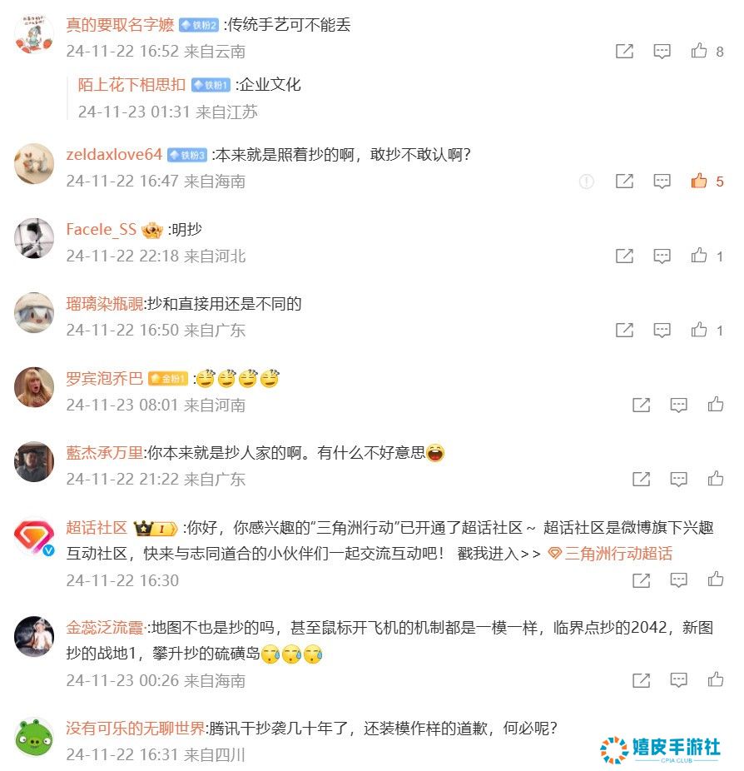Reply to 真的要取名字嬷's comment
This screenshot has width=744, height=771.
pos(662,51)
